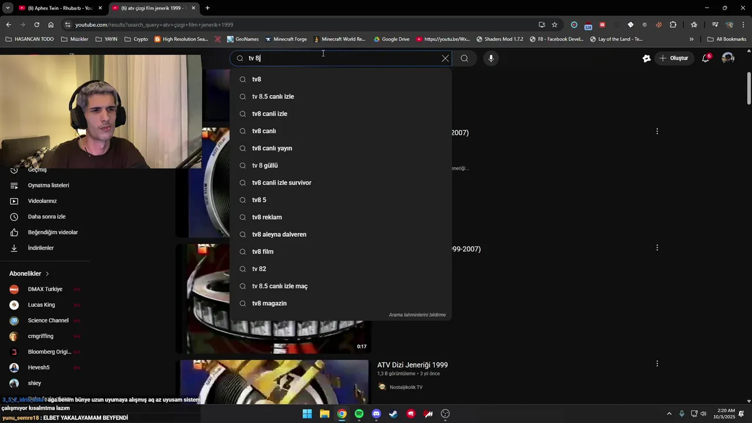Open the Müzikler bookmark folder
The width and height of the screenshot is (752, 423).
click(75, 39)
